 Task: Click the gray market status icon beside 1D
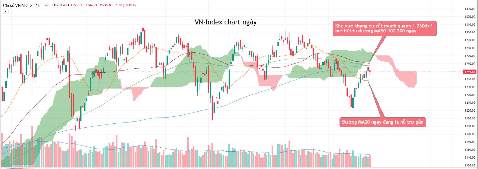tap(46, 5)
